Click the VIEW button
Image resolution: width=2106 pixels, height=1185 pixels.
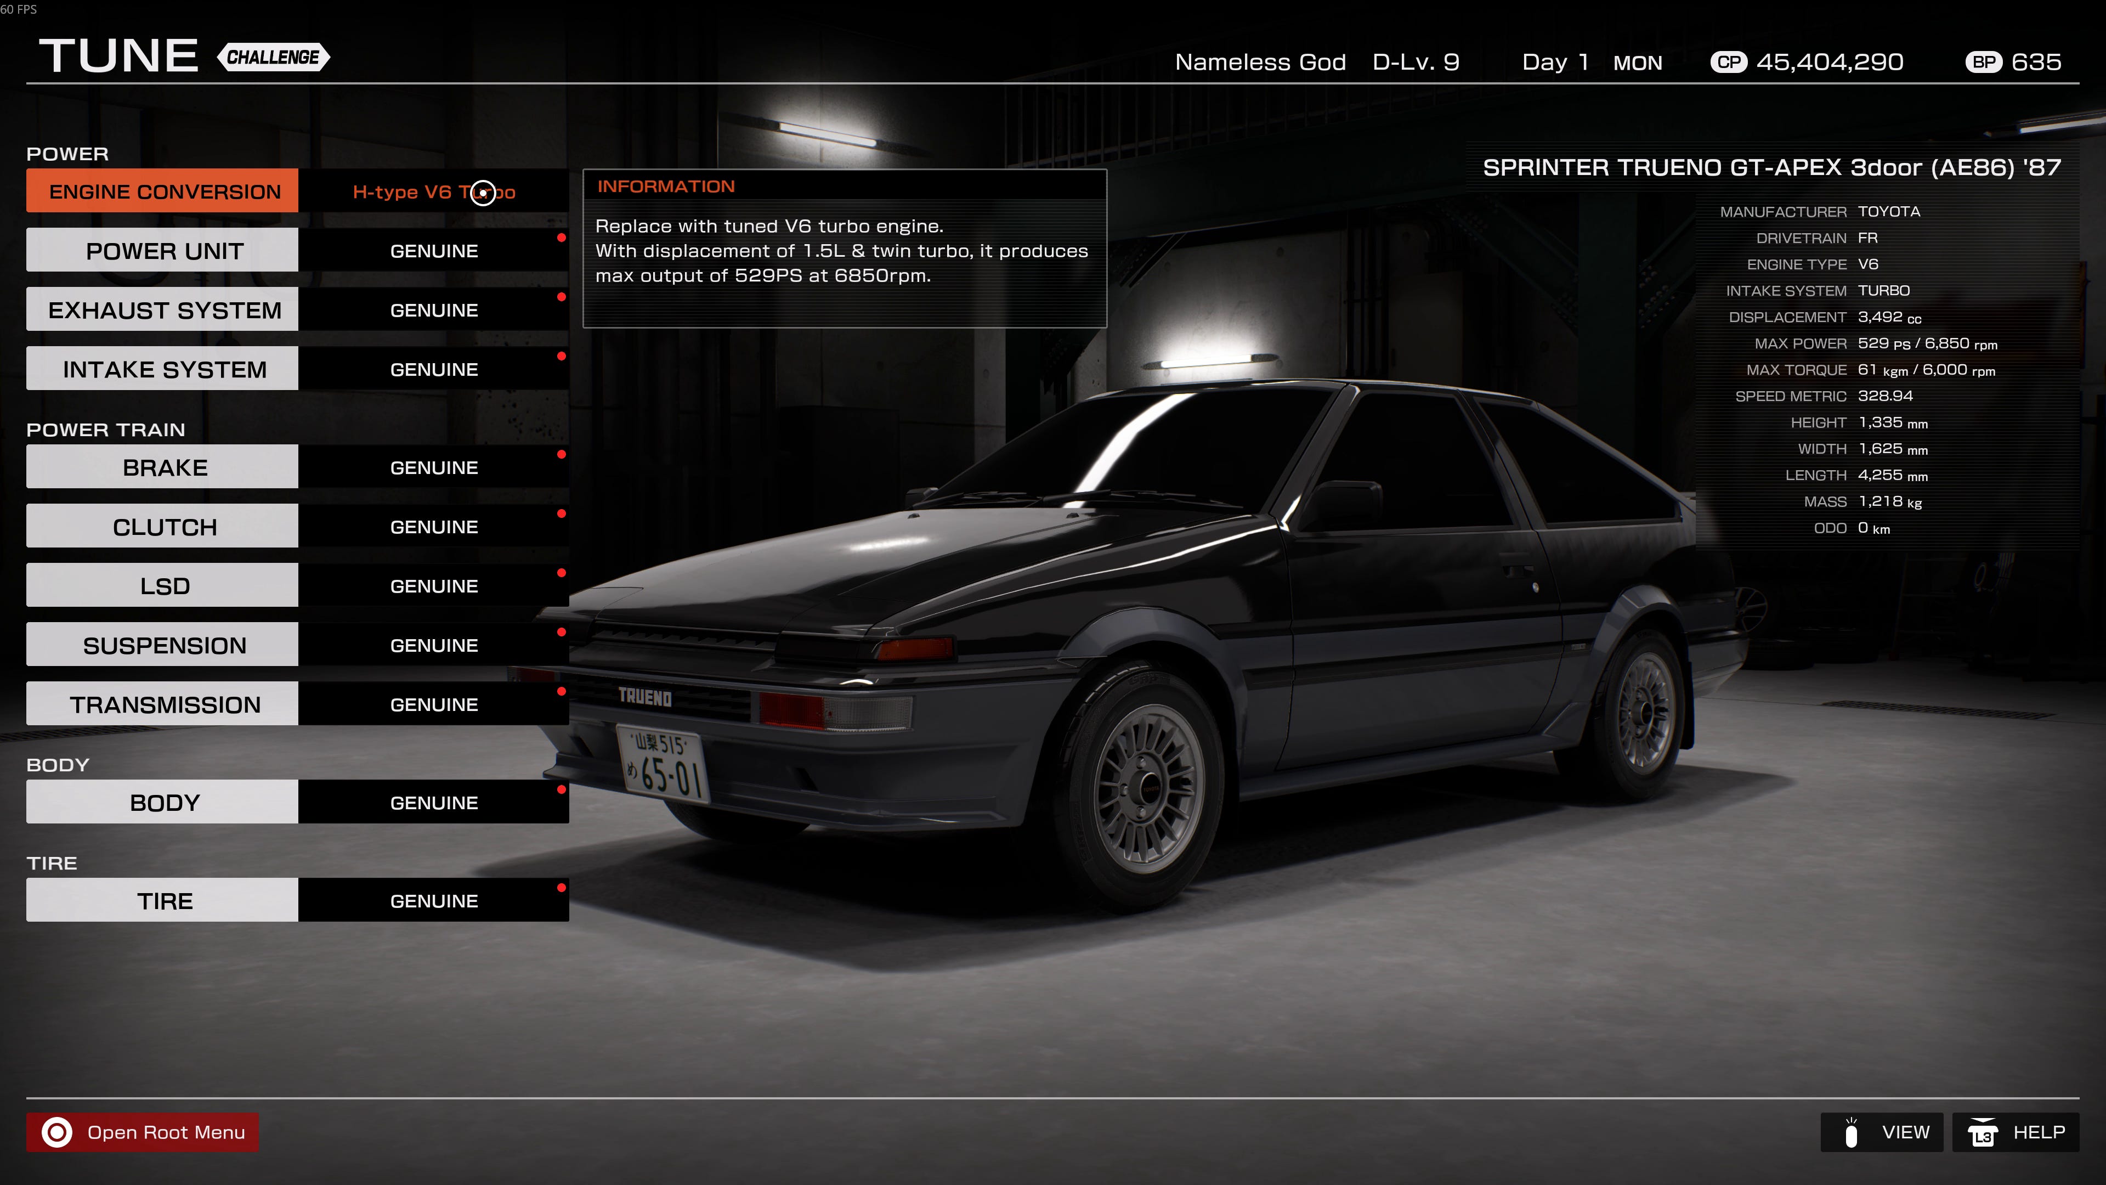1881,1133
